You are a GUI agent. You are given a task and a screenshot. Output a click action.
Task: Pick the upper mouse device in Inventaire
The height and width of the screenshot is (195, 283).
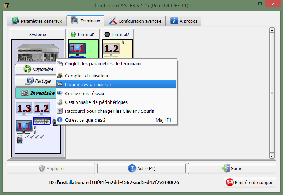[x=35, y=128]
